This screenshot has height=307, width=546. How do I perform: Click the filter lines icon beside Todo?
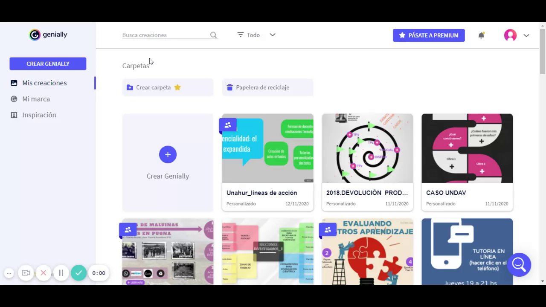coord(241,35)
